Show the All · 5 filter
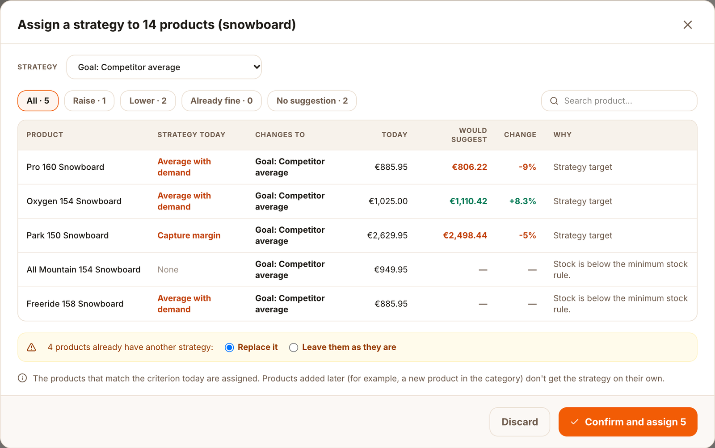 pos(38,101)
